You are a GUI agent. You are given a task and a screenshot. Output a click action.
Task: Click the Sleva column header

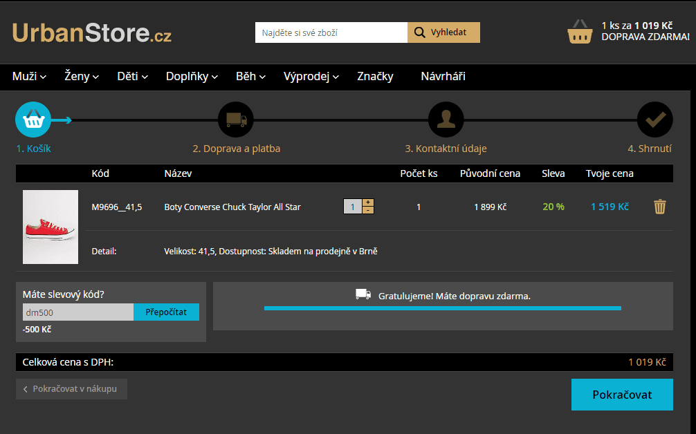[x=553, y=173]
